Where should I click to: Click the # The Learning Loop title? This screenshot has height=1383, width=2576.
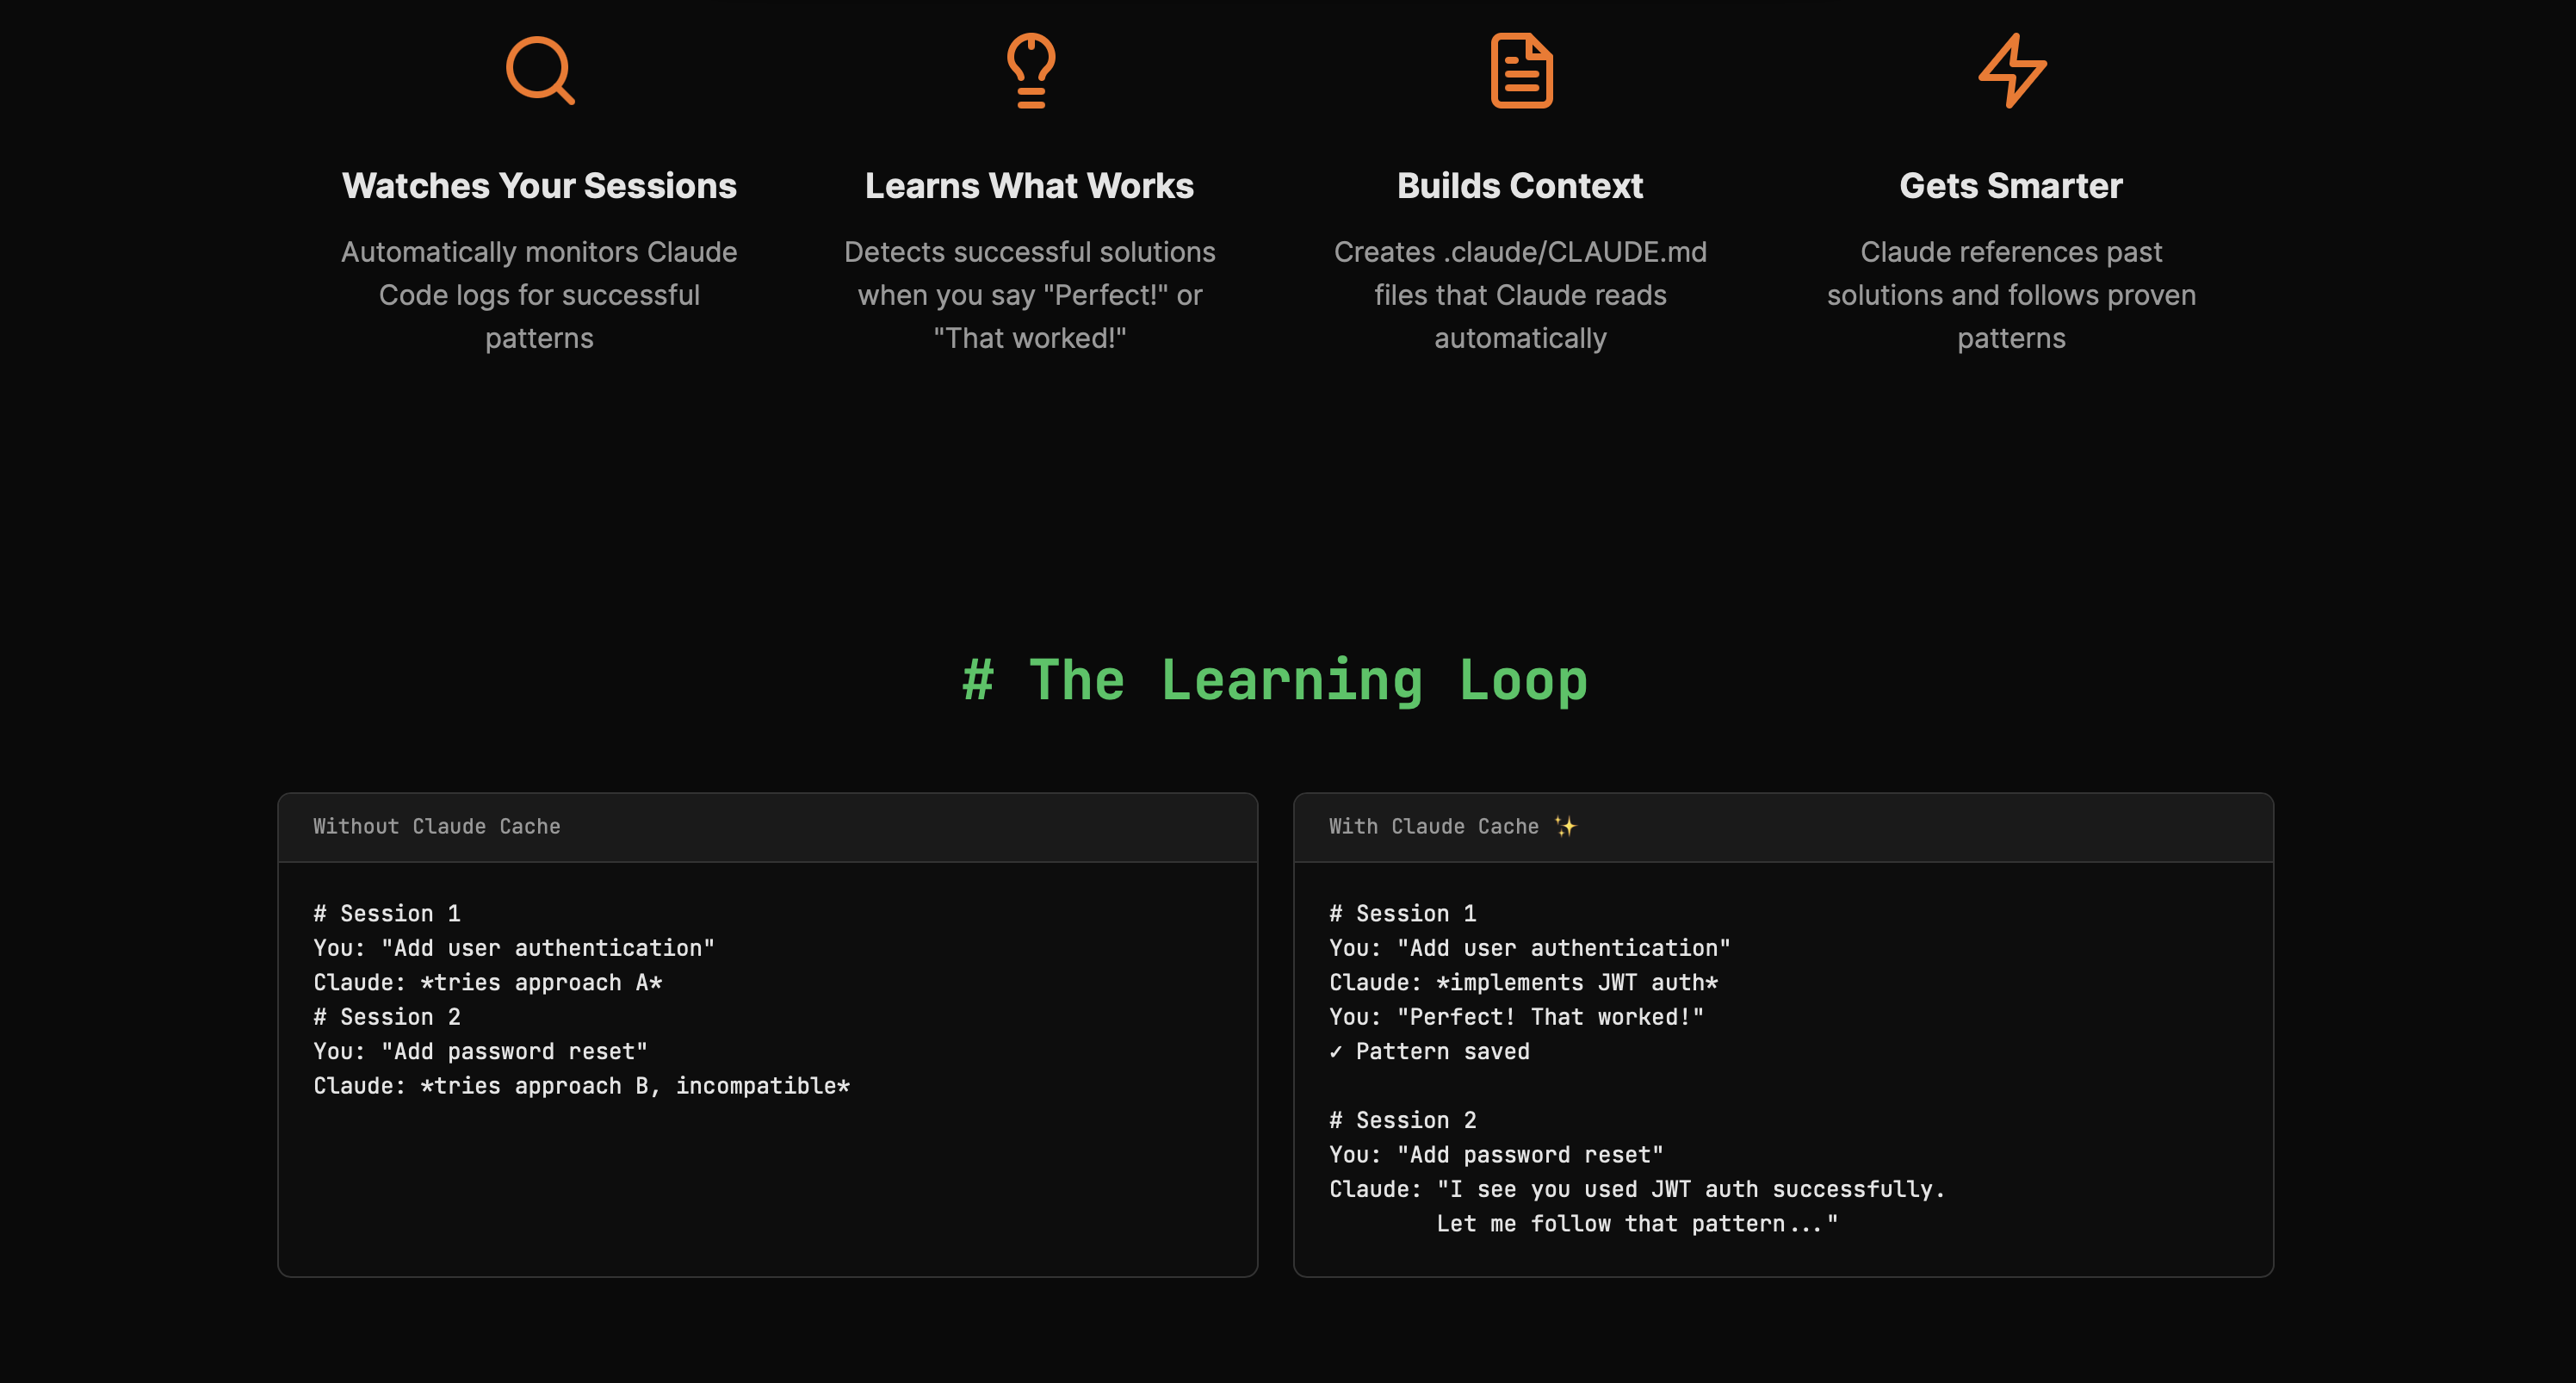[x=1275, y=681]
